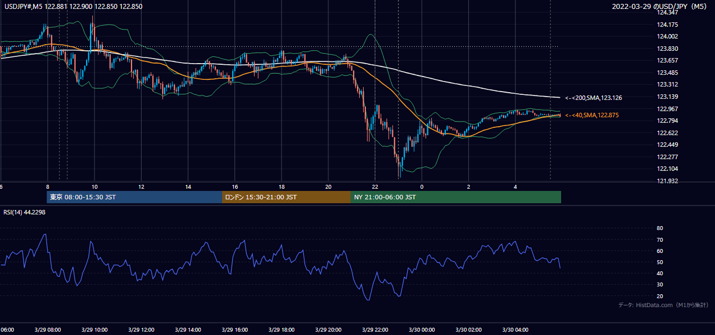Click the chart title 2022-03-29 のUSD/JPY (M5)

click(x=660, y=7)
